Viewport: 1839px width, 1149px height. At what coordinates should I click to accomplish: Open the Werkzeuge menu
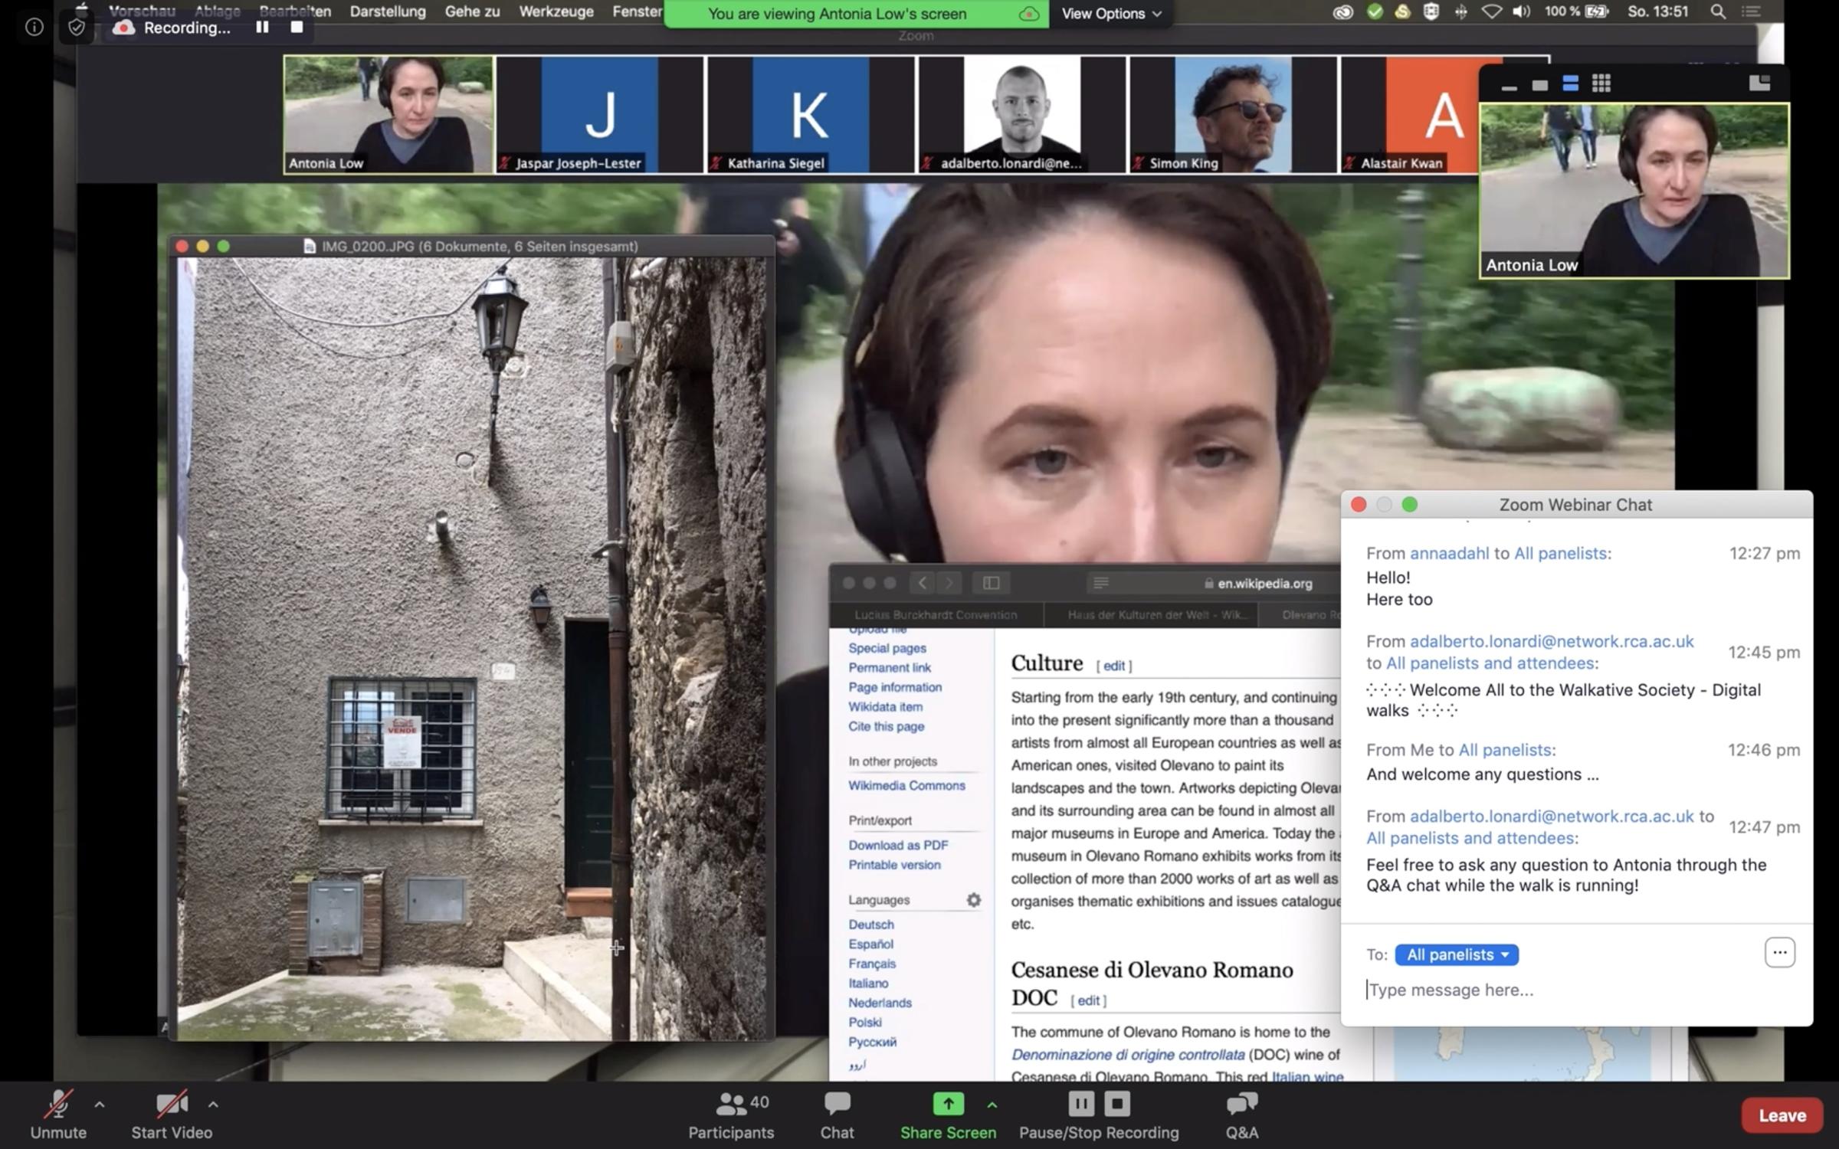click(556, 11)
